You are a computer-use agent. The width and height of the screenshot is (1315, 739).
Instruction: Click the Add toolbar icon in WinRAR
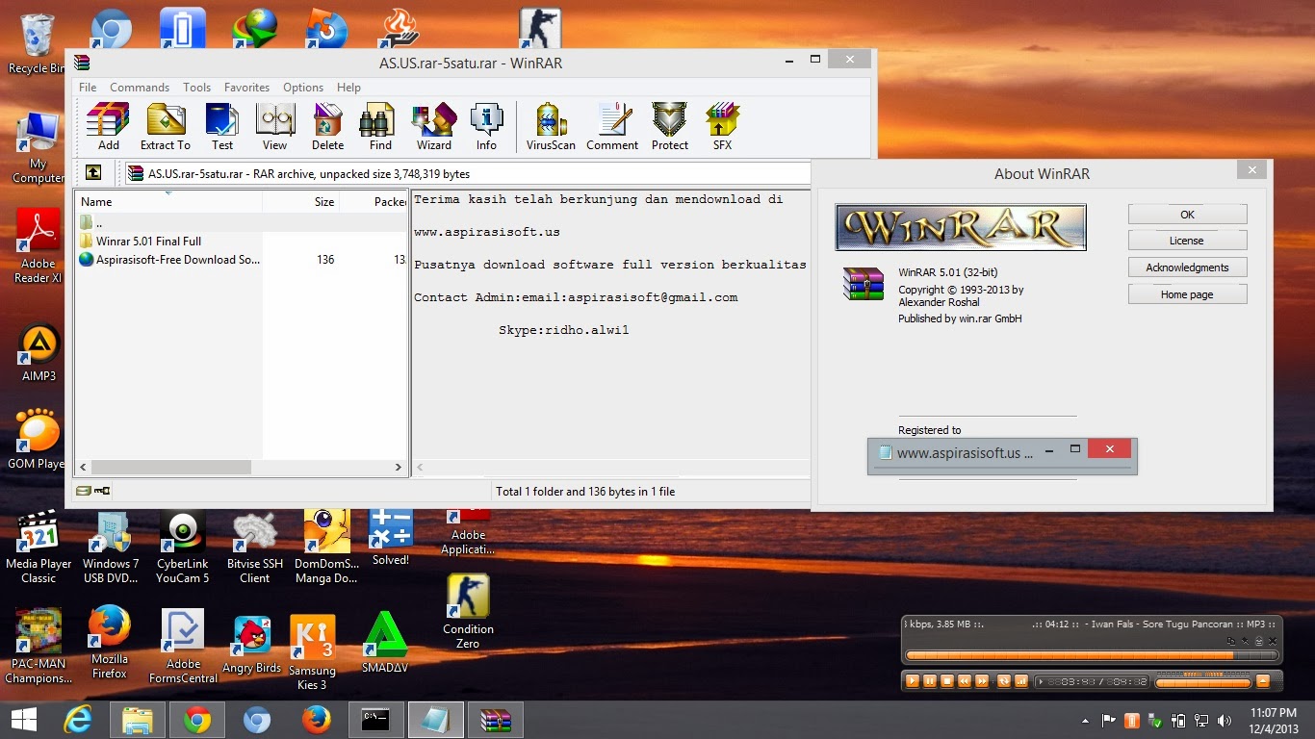pos(108,127)
